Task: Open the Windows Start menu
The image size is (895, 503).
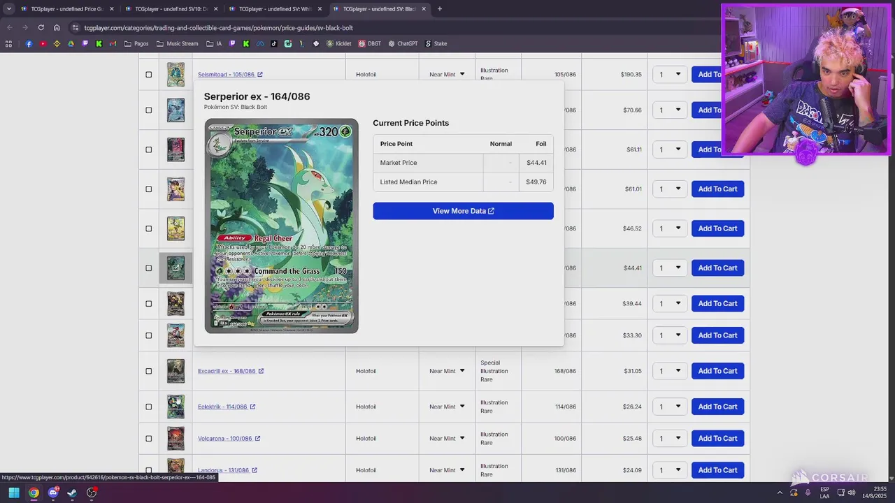Action: [13, 493]
